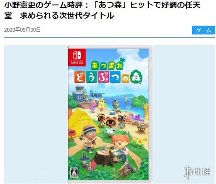The height and width of the screenshot is (184, 216).
Task: Click the orange-haired girl villager
Action: point(120,148)
